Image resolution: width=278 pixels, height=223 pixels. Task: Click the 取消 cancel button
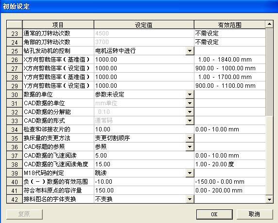click(x=255, y=214)
